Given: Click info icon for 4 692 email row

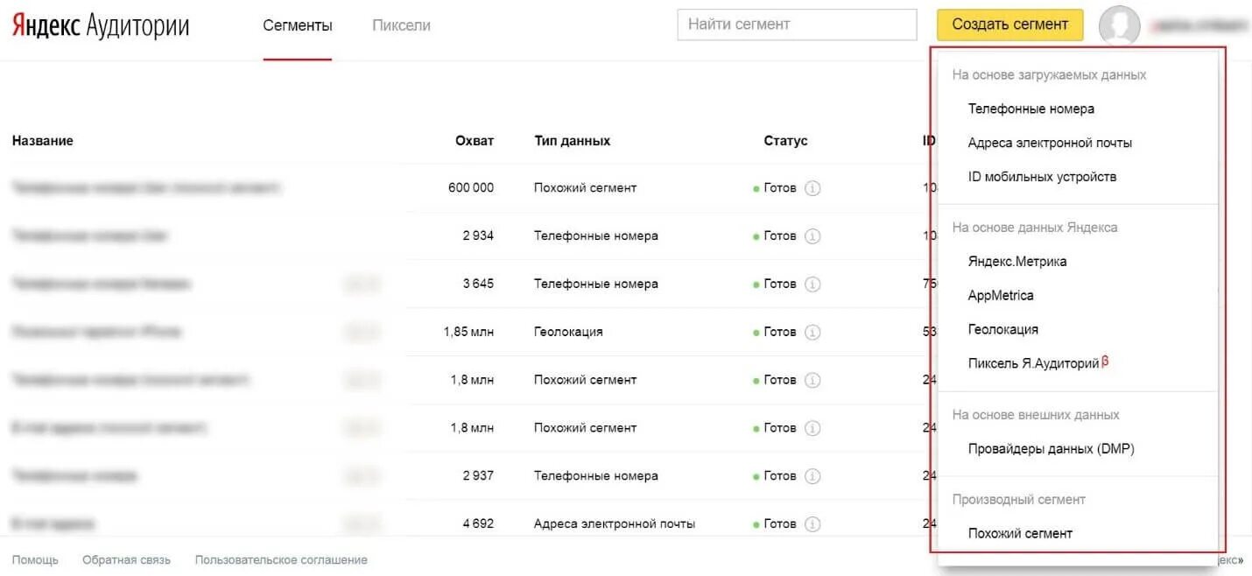Looking at the screenshot, I should click(812, 524).
